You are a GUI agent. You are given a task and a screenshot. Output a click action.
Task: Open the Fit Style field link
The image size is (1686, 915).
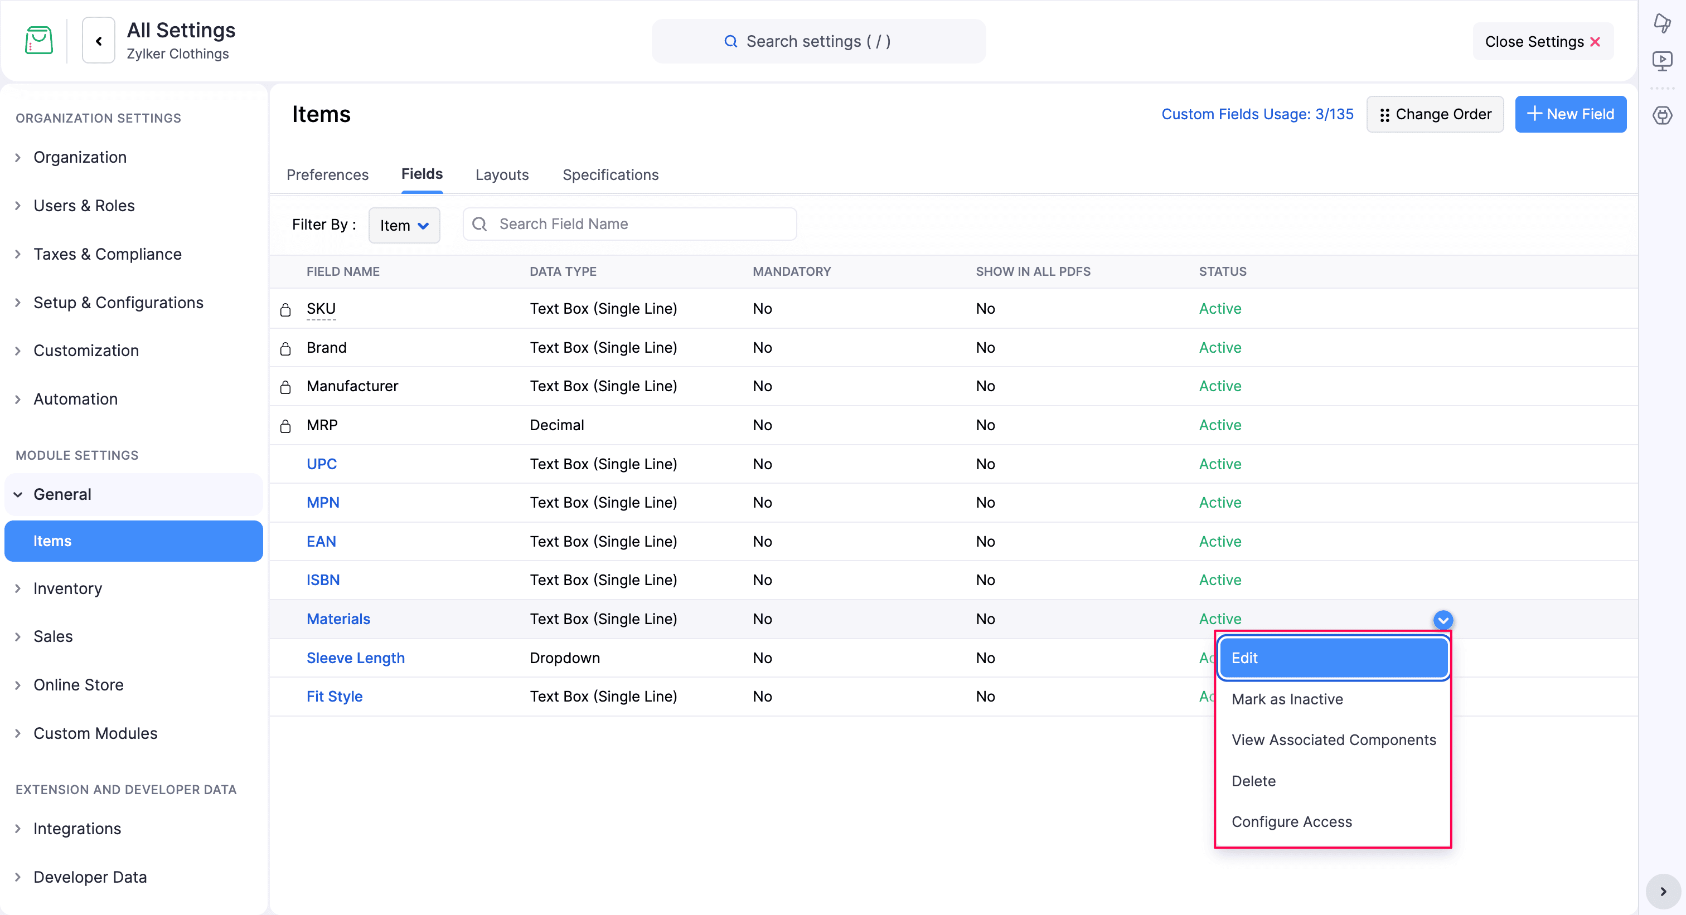click(335, 697)
